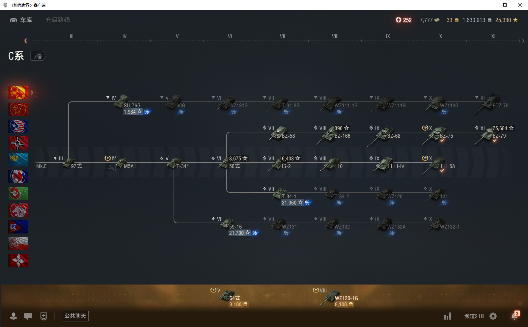This screenshot has width=528, height=327.
Task: Open the notification bell with badge 3
Action: (x=515, y=315)
